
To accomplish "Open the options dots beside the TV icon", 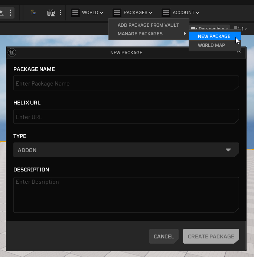I will click(61, 13).
